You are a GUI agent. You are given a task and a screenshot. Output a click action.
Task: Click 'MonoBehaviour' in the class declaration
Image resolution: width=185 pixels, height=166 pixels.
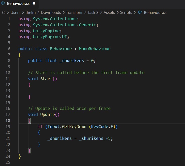(95, 49)
